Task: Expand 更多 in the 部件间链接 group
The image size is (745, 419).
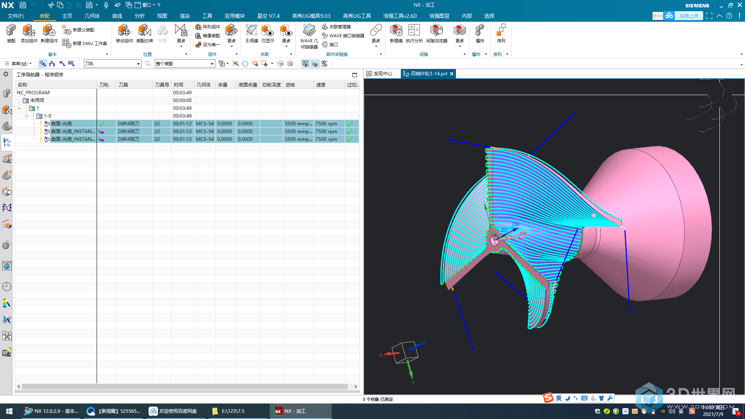Action: 376,36
